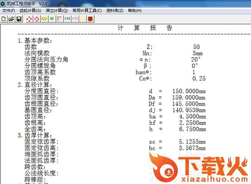Viewport: 251px width, 184px height.
Task: Click the h value 6.7500mm
Action: pyautogui.click(x=192, y=129)
